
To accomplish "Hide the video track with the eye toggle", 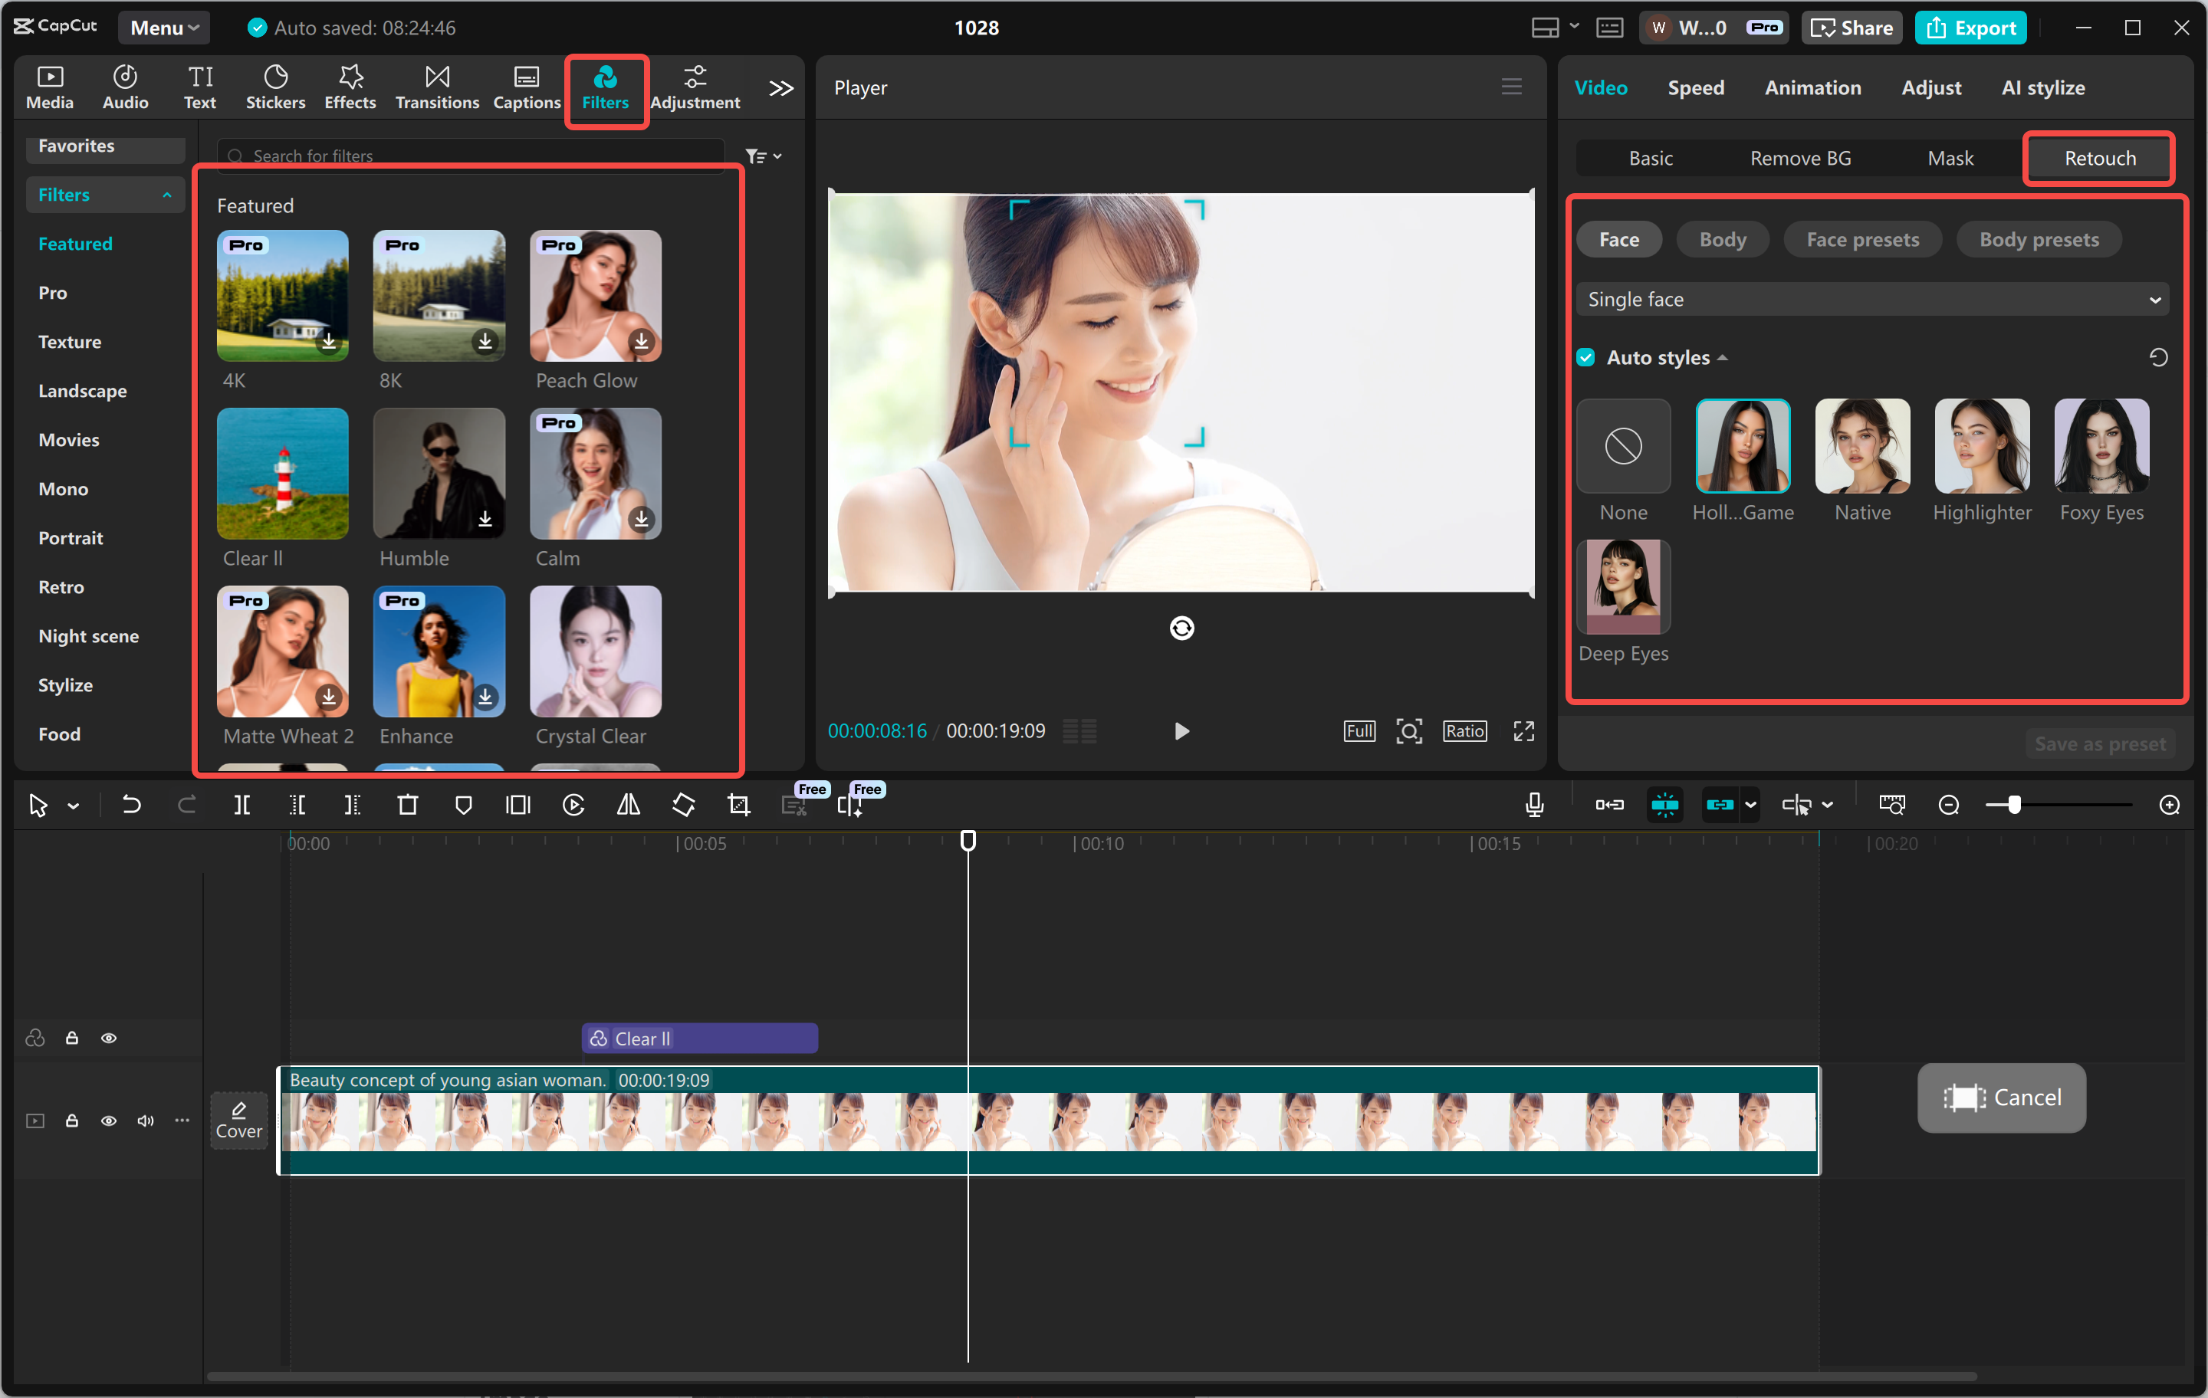I will pyautogui.click(x=109, y=1121).
